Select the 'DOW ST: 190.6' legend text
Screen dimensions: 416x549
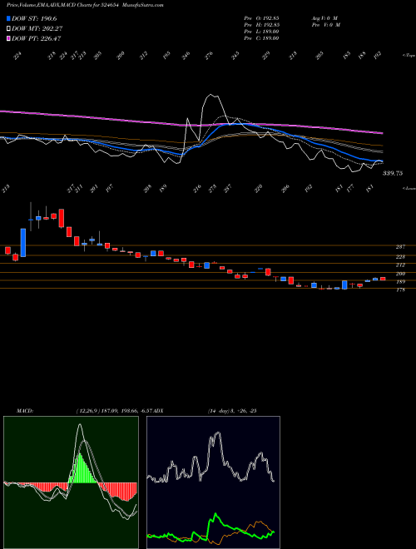tap(34, 18)
